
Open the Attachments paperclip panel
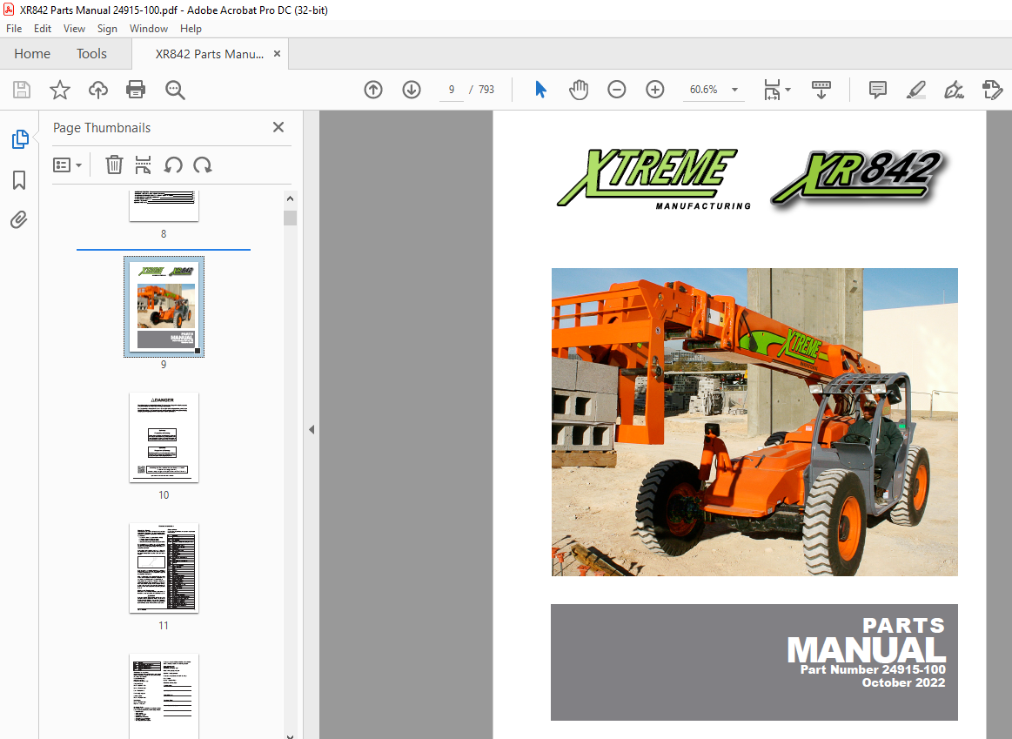tap(19, 220)
